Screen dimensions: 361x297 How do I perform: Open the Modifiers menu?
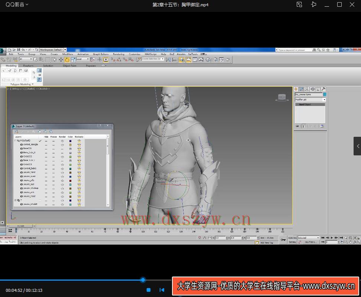[x=68, y=54]
